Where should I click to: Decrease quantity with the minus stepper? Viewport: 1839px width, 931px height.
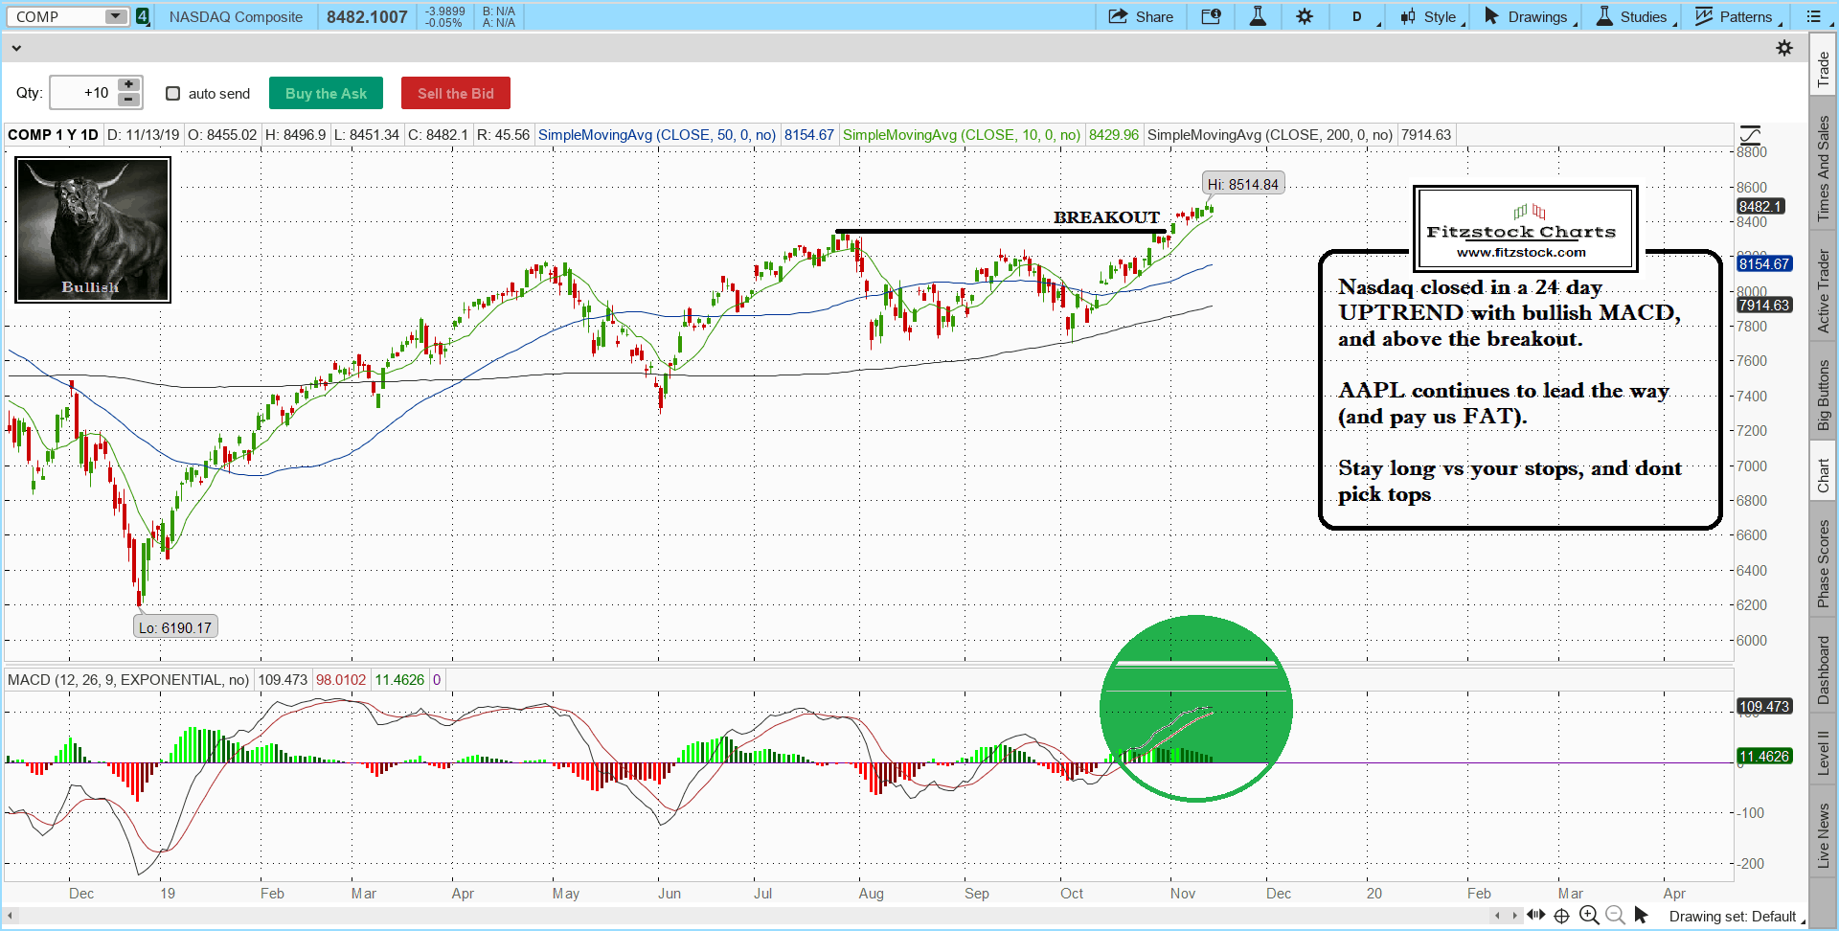click(x=128, y=100)
